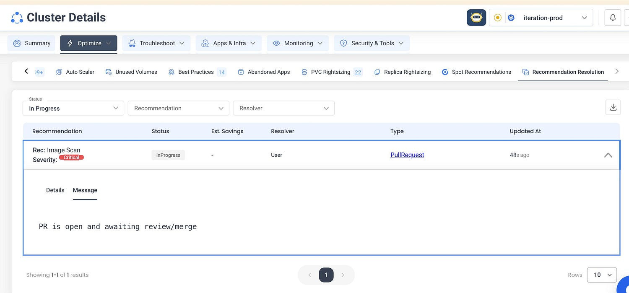Switch to the Replica Rightsizing tab
Screen dimensions: 629x293
pyautogui.click(x=402, y=72)
